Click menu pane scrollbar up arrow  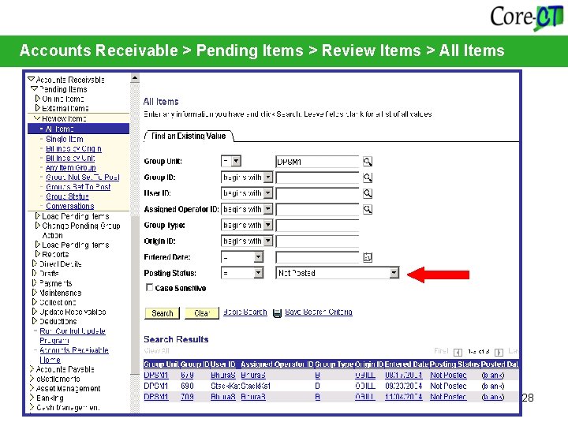click(135, 78)
